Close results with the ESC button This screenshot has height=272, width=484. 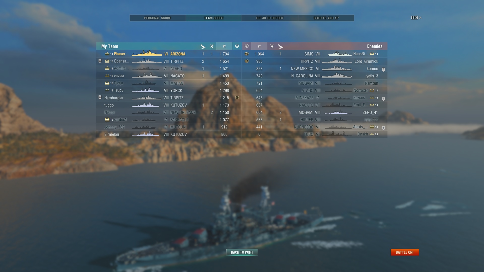pos(416,18)
